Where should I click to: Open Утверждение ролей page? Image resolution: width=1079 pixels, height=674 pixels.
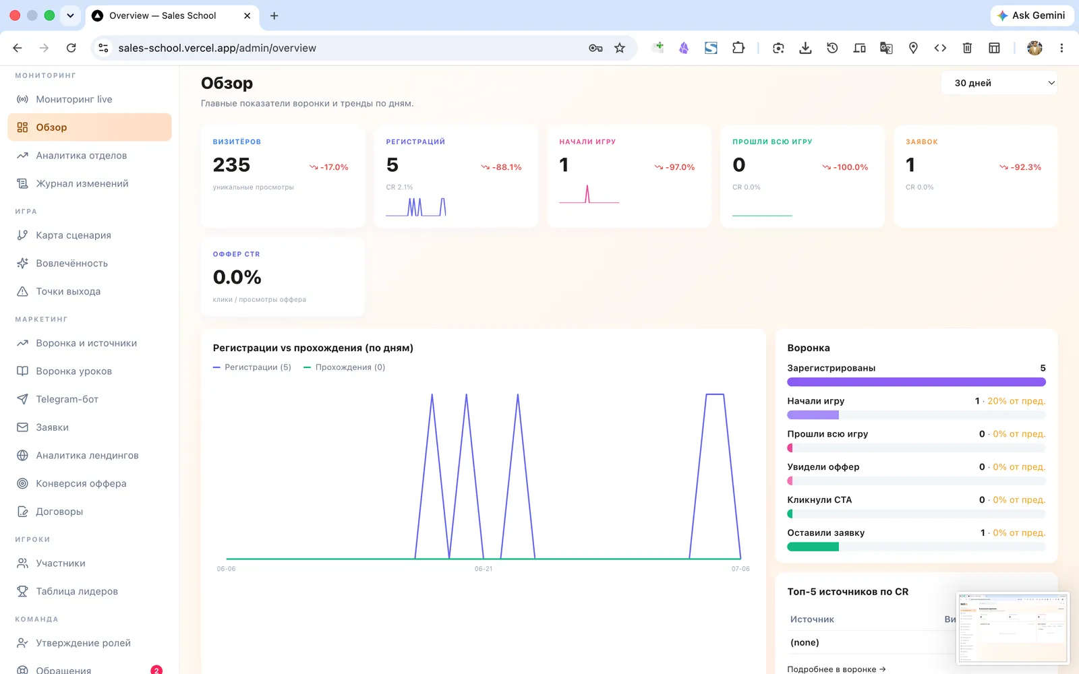tap(90, 643)
